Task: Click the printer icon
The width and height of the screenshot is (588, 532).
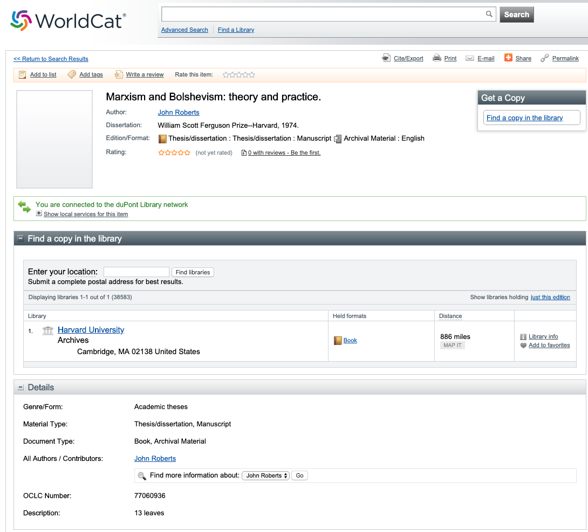Action: pyautogui.click(x=436, y=58)
